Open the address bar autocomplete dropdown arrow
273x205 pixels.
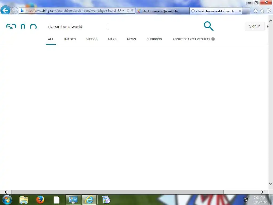123,11
